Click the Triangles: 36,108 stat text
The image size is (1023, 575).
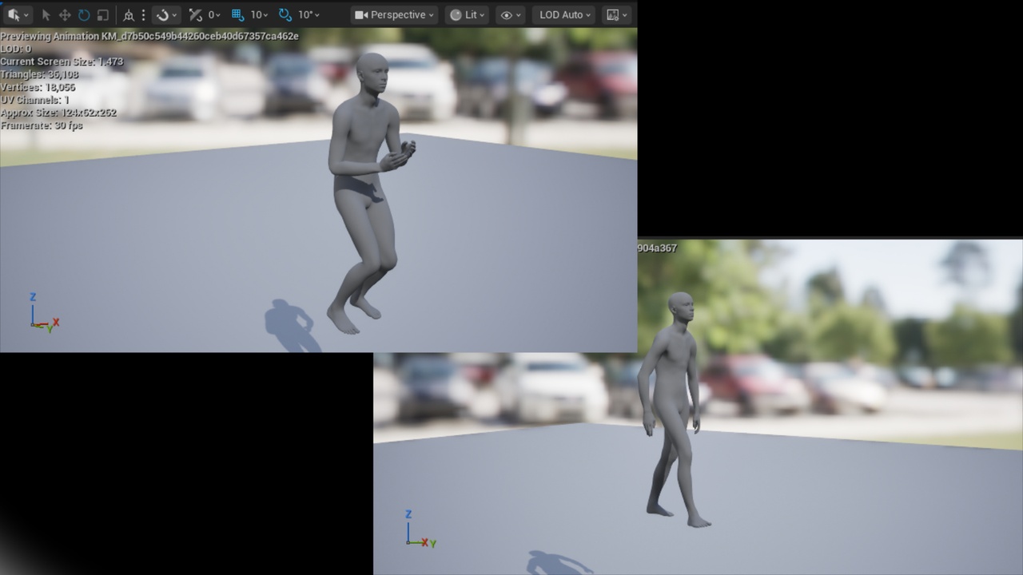coord(39,74)
